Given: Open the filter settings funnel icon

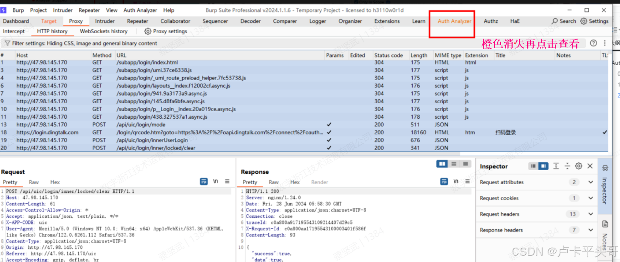Looking at the screenshot, I should (7, 42).
